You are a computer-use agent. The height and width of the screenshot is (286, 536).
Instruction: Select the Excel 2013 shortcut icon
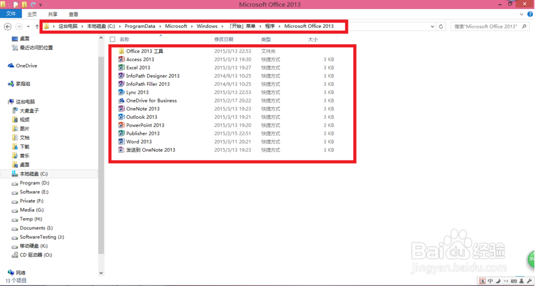click(121, 68)
